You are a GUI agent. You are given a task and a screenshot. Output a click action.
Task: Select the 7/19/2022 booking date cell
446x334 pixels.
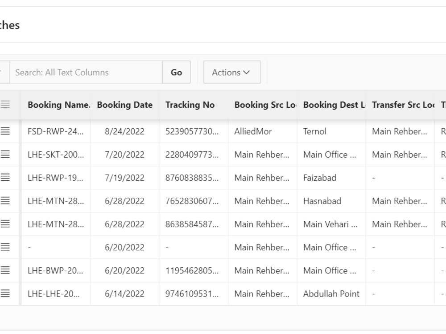coord(124,178)
